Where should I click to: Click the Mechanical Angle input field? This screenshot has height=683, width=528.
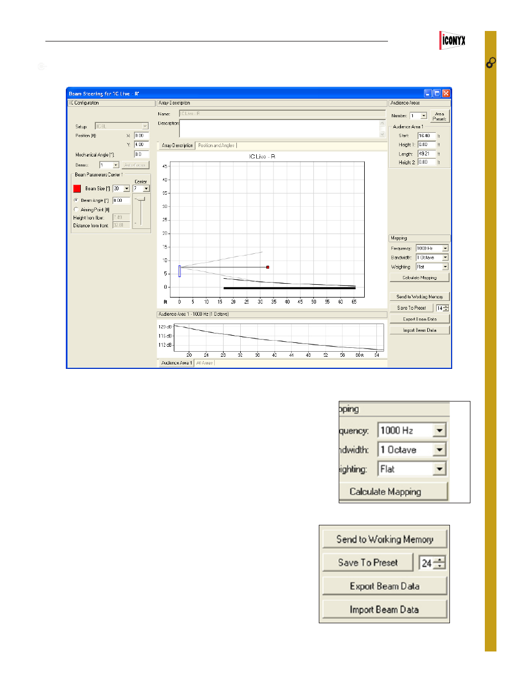[142, 154]
